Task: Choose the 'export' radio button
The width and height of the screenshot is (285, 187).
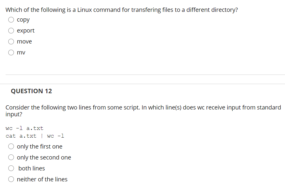Action: 11,31
